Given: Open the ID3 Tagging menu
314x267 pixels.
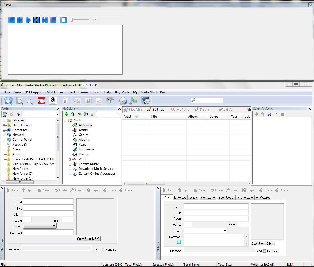Looking at the screenshot, I should point(34,92).
